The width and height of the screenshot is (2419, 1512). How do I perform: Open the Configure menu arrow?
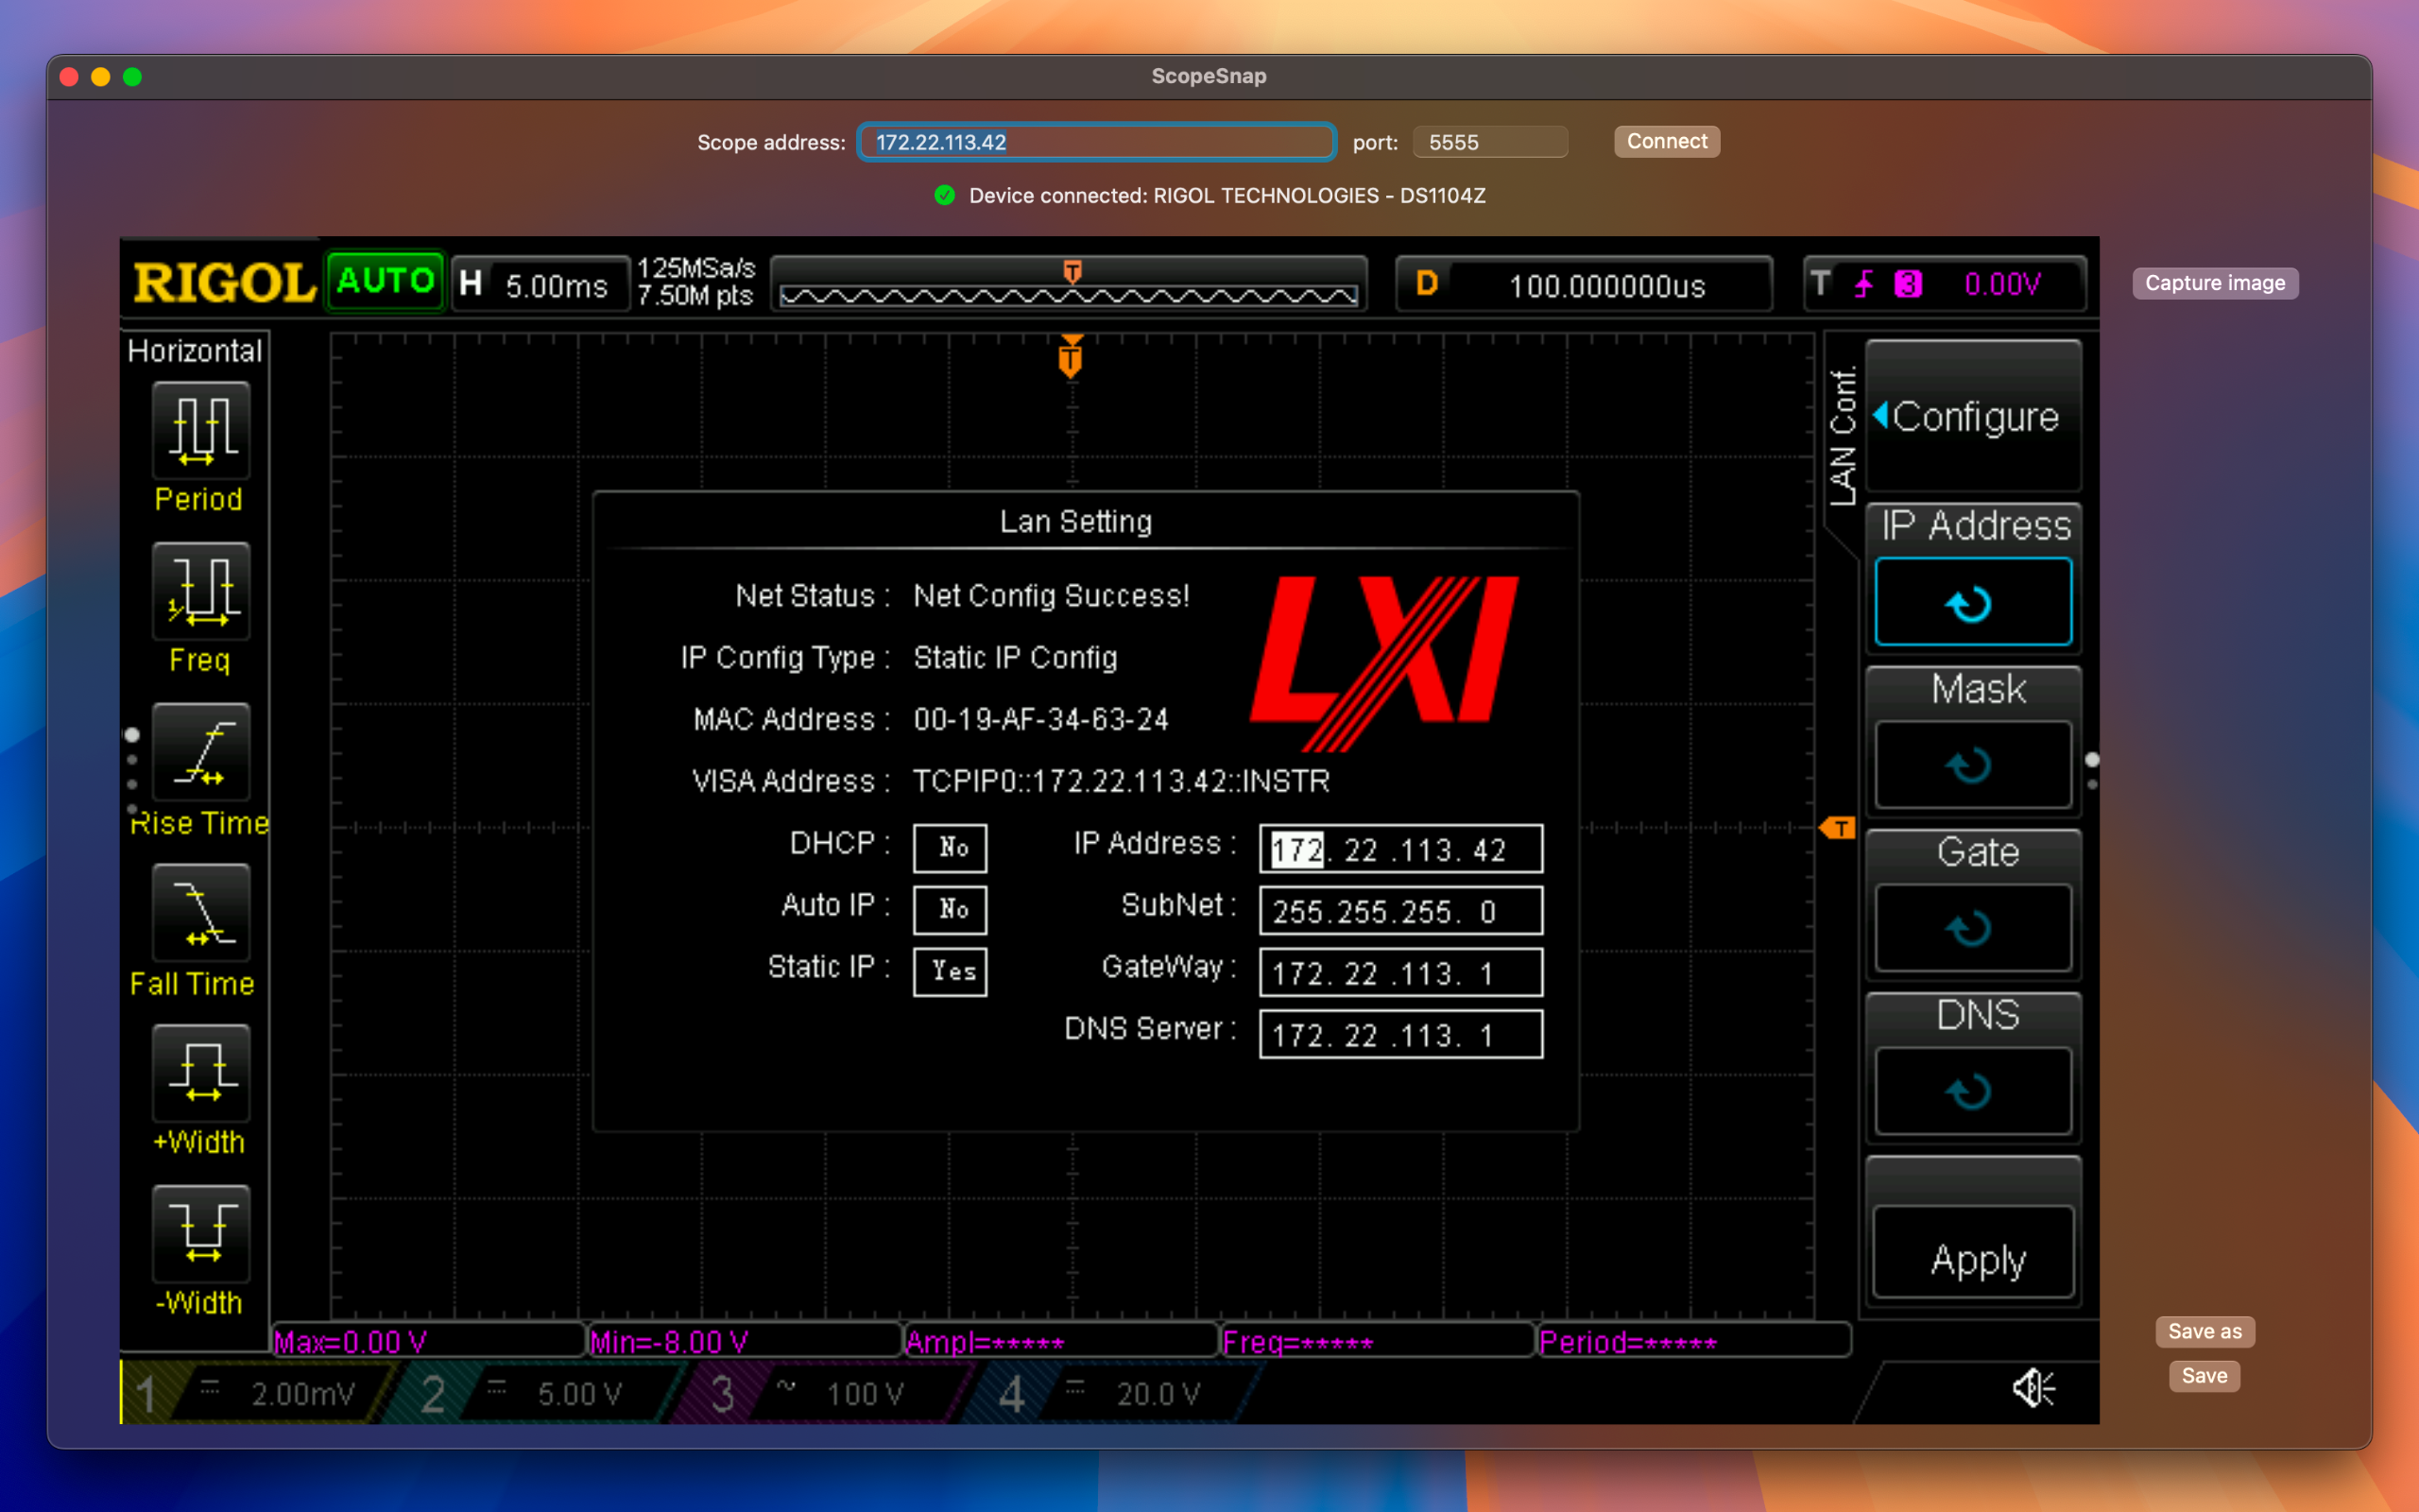(1880, 415)
